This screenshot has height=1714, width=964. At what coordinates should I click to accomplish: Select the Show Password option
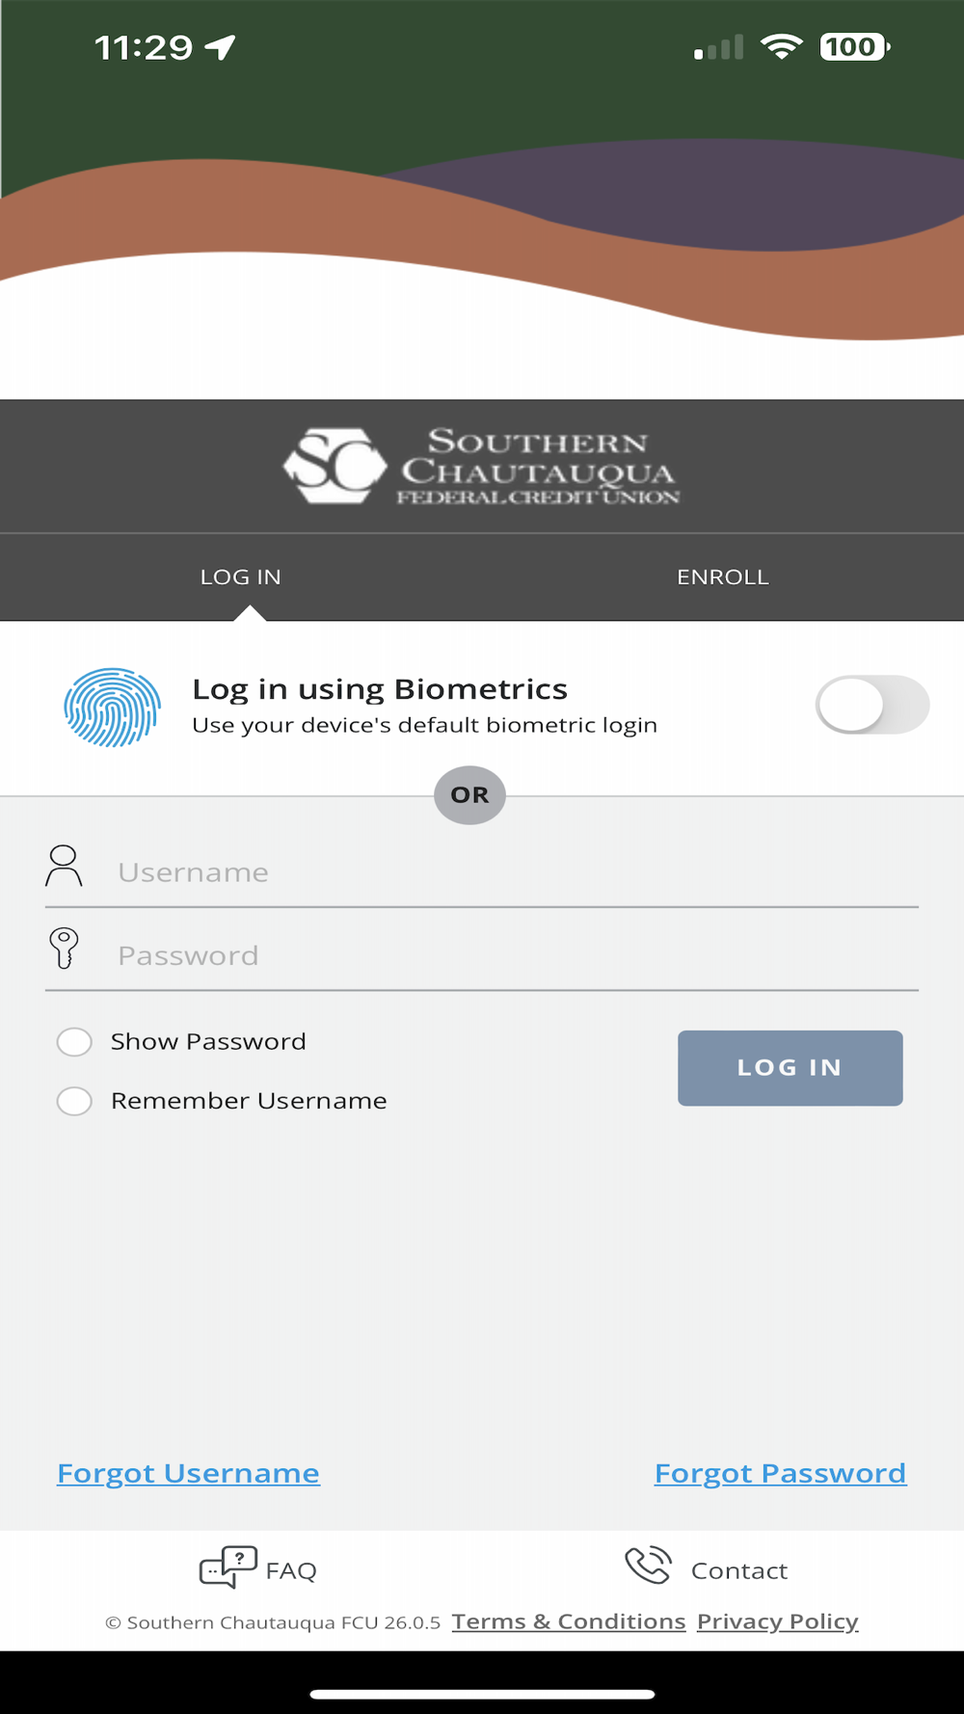pos(74,1042)
